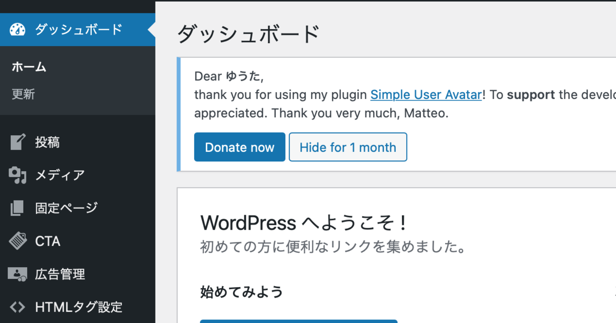Open the 固定ページ menu
The image size is (616, 323).
click(78, 208)
